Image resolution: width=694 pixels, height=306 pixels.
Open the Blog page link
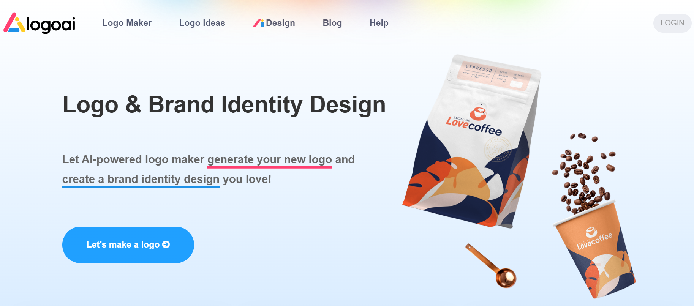coord(332,23)
